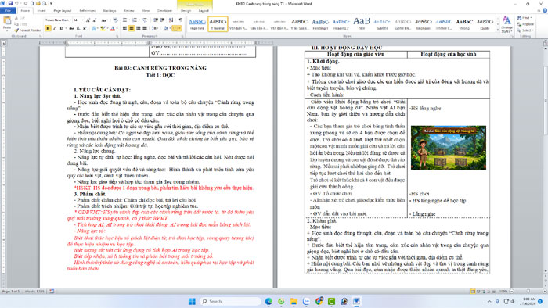Click the Sort icon in Paragraph group
The height and width of the screenshot is (308, 548).
(x=171, y=20)
